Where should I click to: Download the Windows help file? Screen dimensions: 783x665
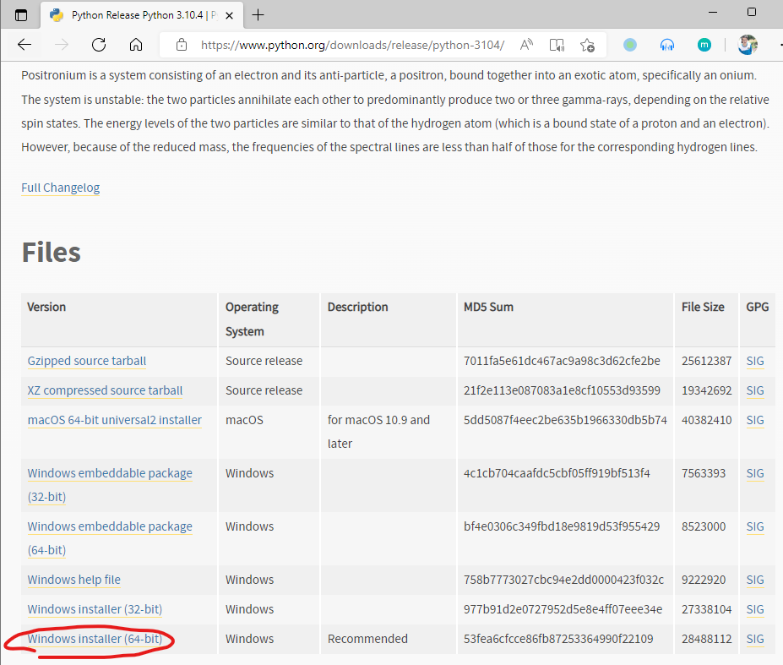tap(73, 580)
